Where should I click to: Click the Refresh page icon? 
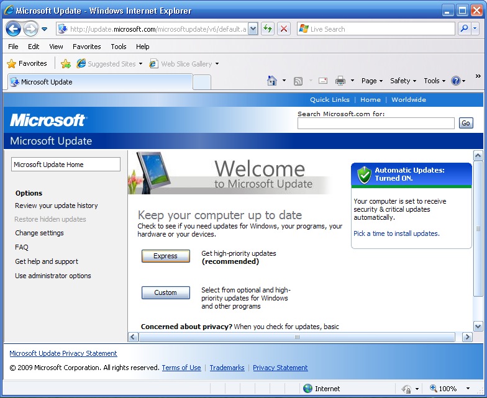point(268,29)
